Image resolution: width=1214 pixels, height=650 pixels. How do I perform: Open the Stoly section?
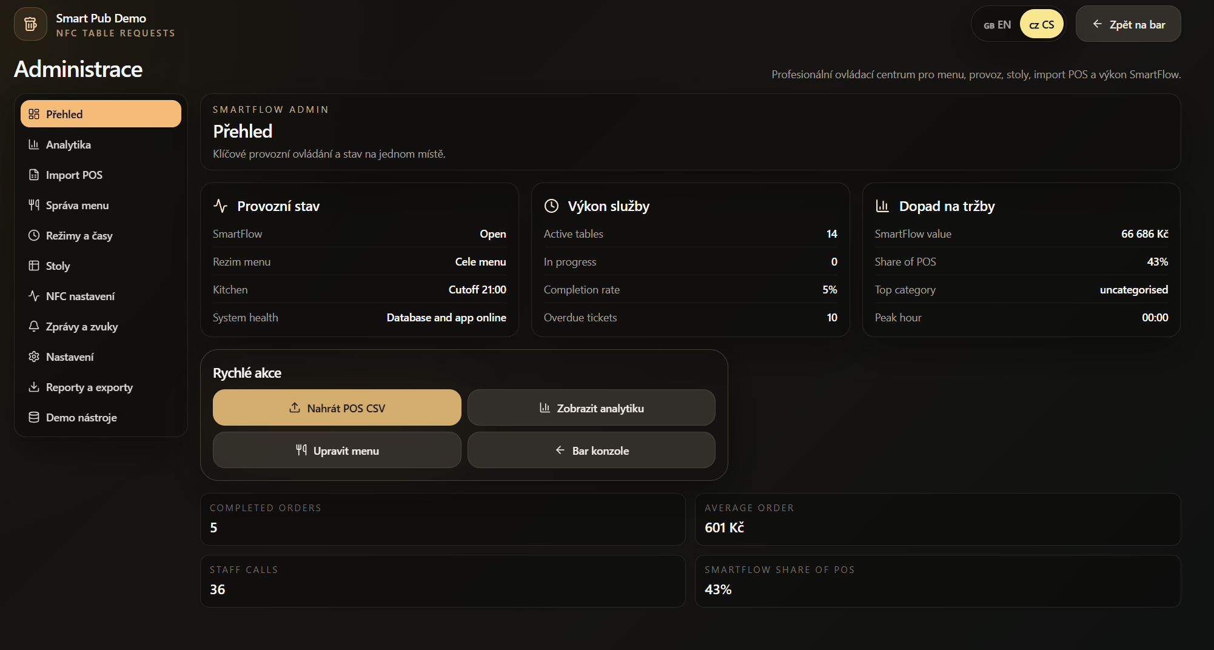point(101,266)
